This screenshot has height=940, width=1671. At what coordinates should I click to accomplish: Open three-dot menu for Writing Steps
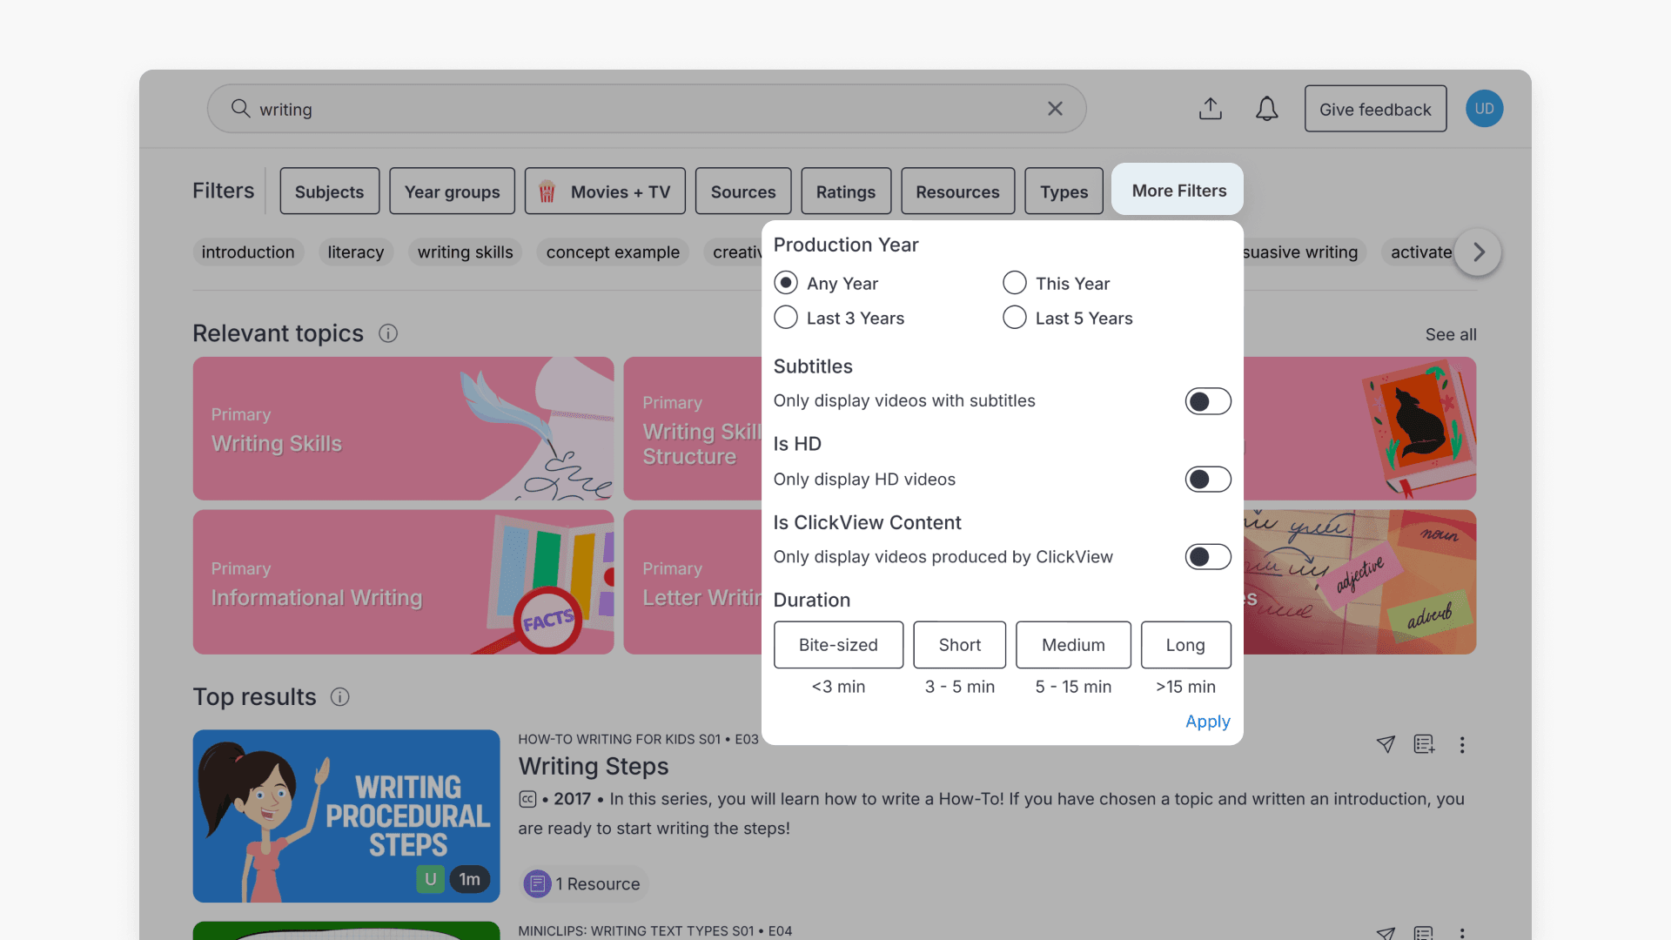pos(1462,745)
